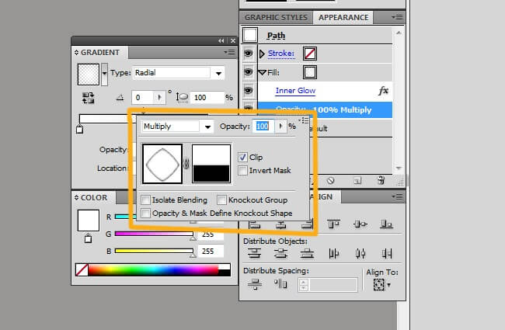Screen dimensions: 505x330
Task: Open the Inner Glow effect link
Action: [295, 91]
